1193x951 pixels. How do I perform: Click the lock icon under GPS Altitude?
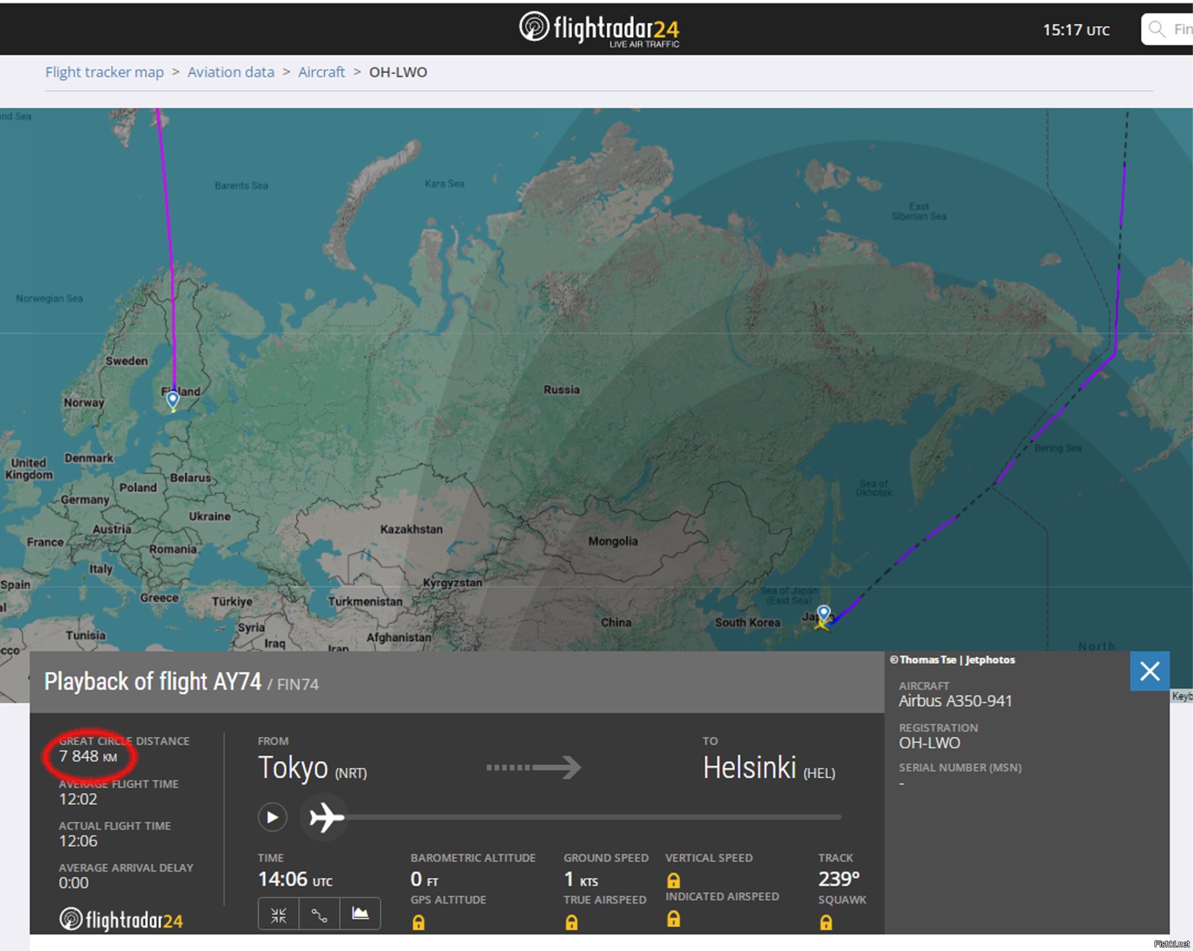(418, 922)
